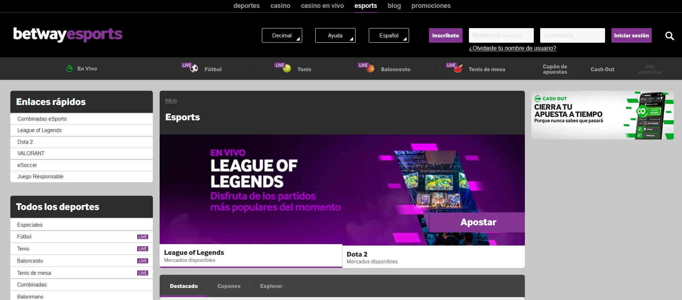Image resolution: width=682 pixels, height=300 pixels.
Task: Open VALORANT quick link
Action: (82, 153)
